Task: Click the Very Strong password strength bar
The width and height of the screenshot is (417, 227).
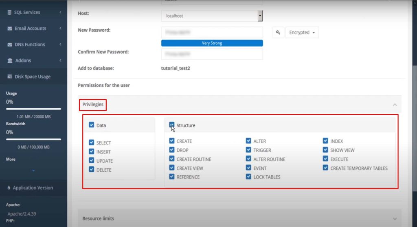Action: click(x=212, y=43)
